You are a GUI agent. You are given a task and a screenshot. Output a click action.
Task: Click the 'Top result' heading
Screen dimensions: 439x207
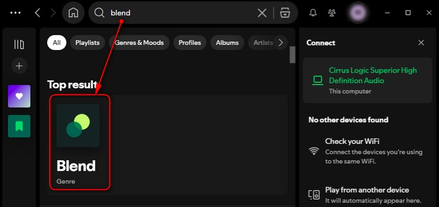(x=72, y=85)
